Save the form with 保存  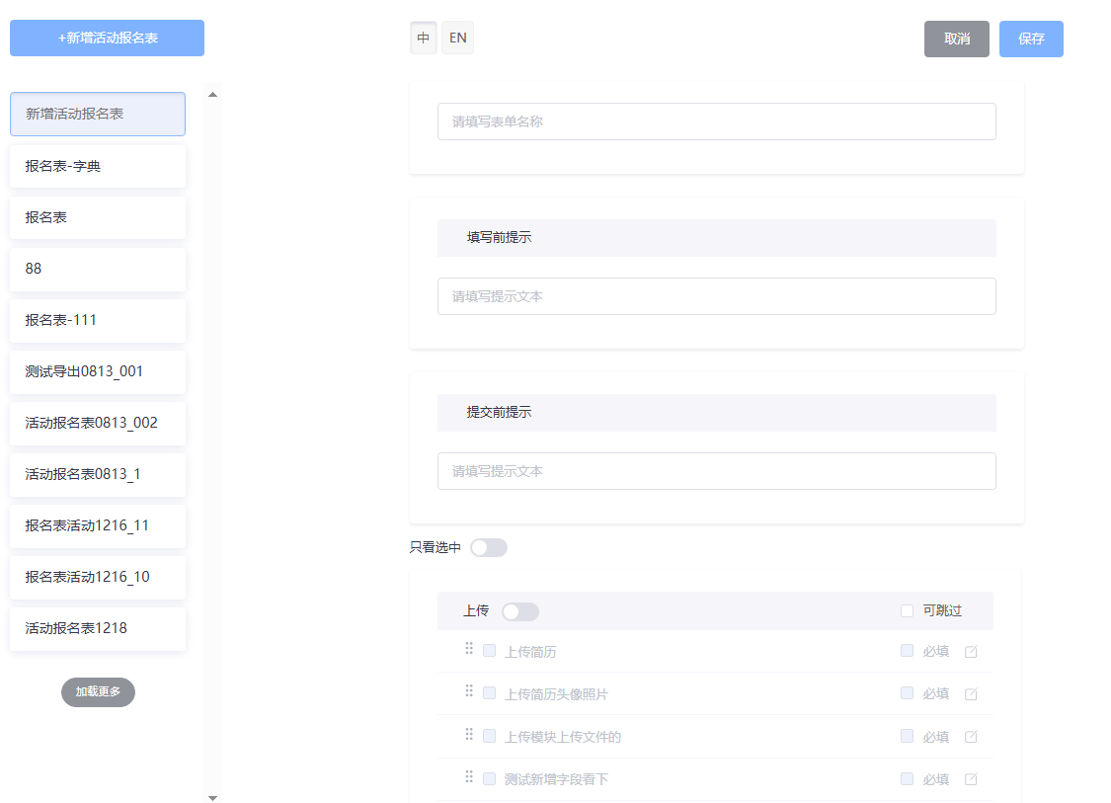(1031, 39)
